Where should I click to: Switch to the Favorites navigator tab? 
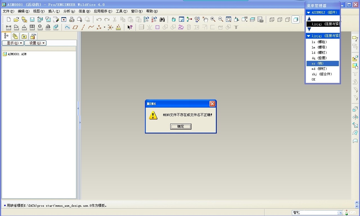coord(24,36)
